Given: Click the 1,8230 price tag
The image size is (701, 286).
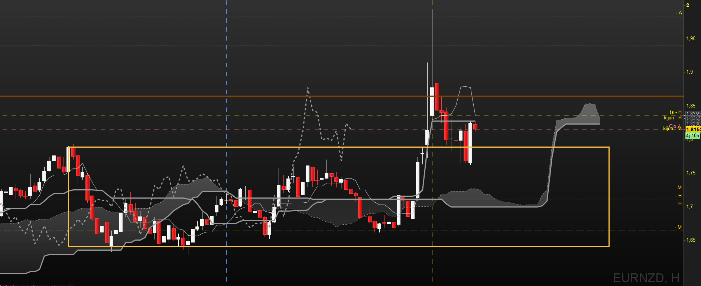Looking at the screenshot, I should click(693, 124).
